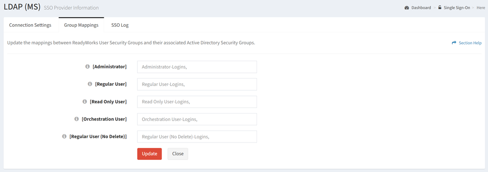Switch to the Connection Settings tab
Viewport: 488px width, 172px height.
pos(30,25)
